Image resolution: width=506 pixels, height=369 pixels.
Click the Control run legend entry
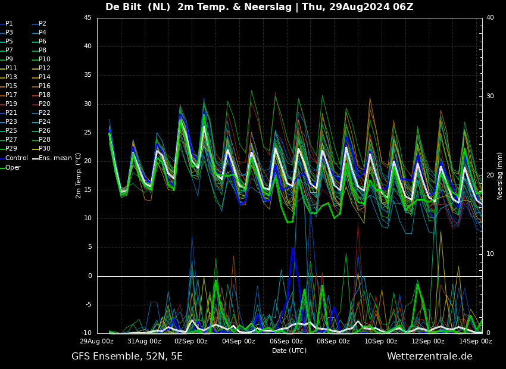click(x=16, y=158)
